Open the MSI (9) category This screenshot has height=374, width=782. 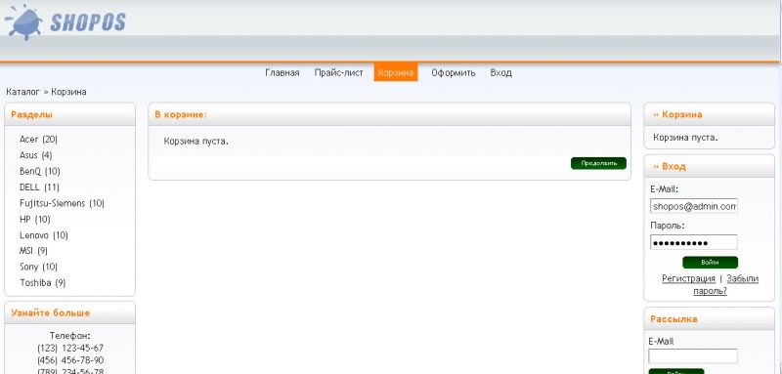pos(34,251)
